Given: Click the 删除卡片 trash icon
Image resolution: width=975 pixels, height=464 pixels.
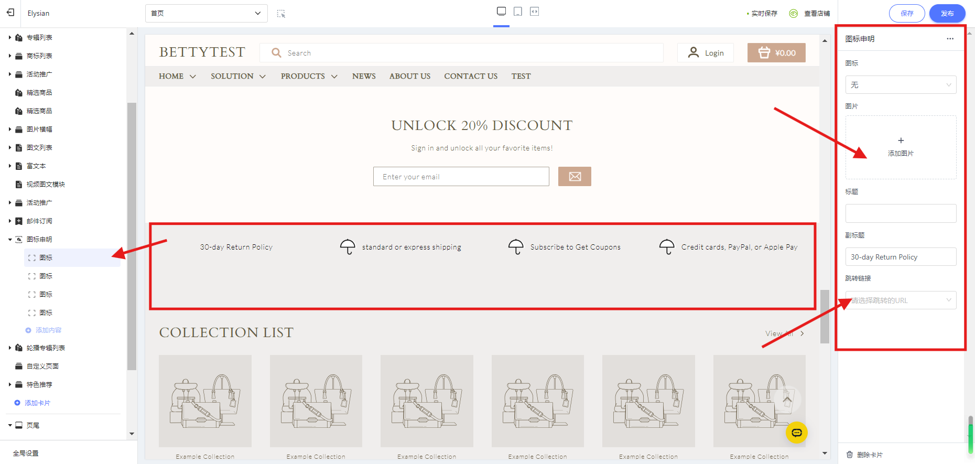Looking at the screenshot, I should tap(850, 455).
